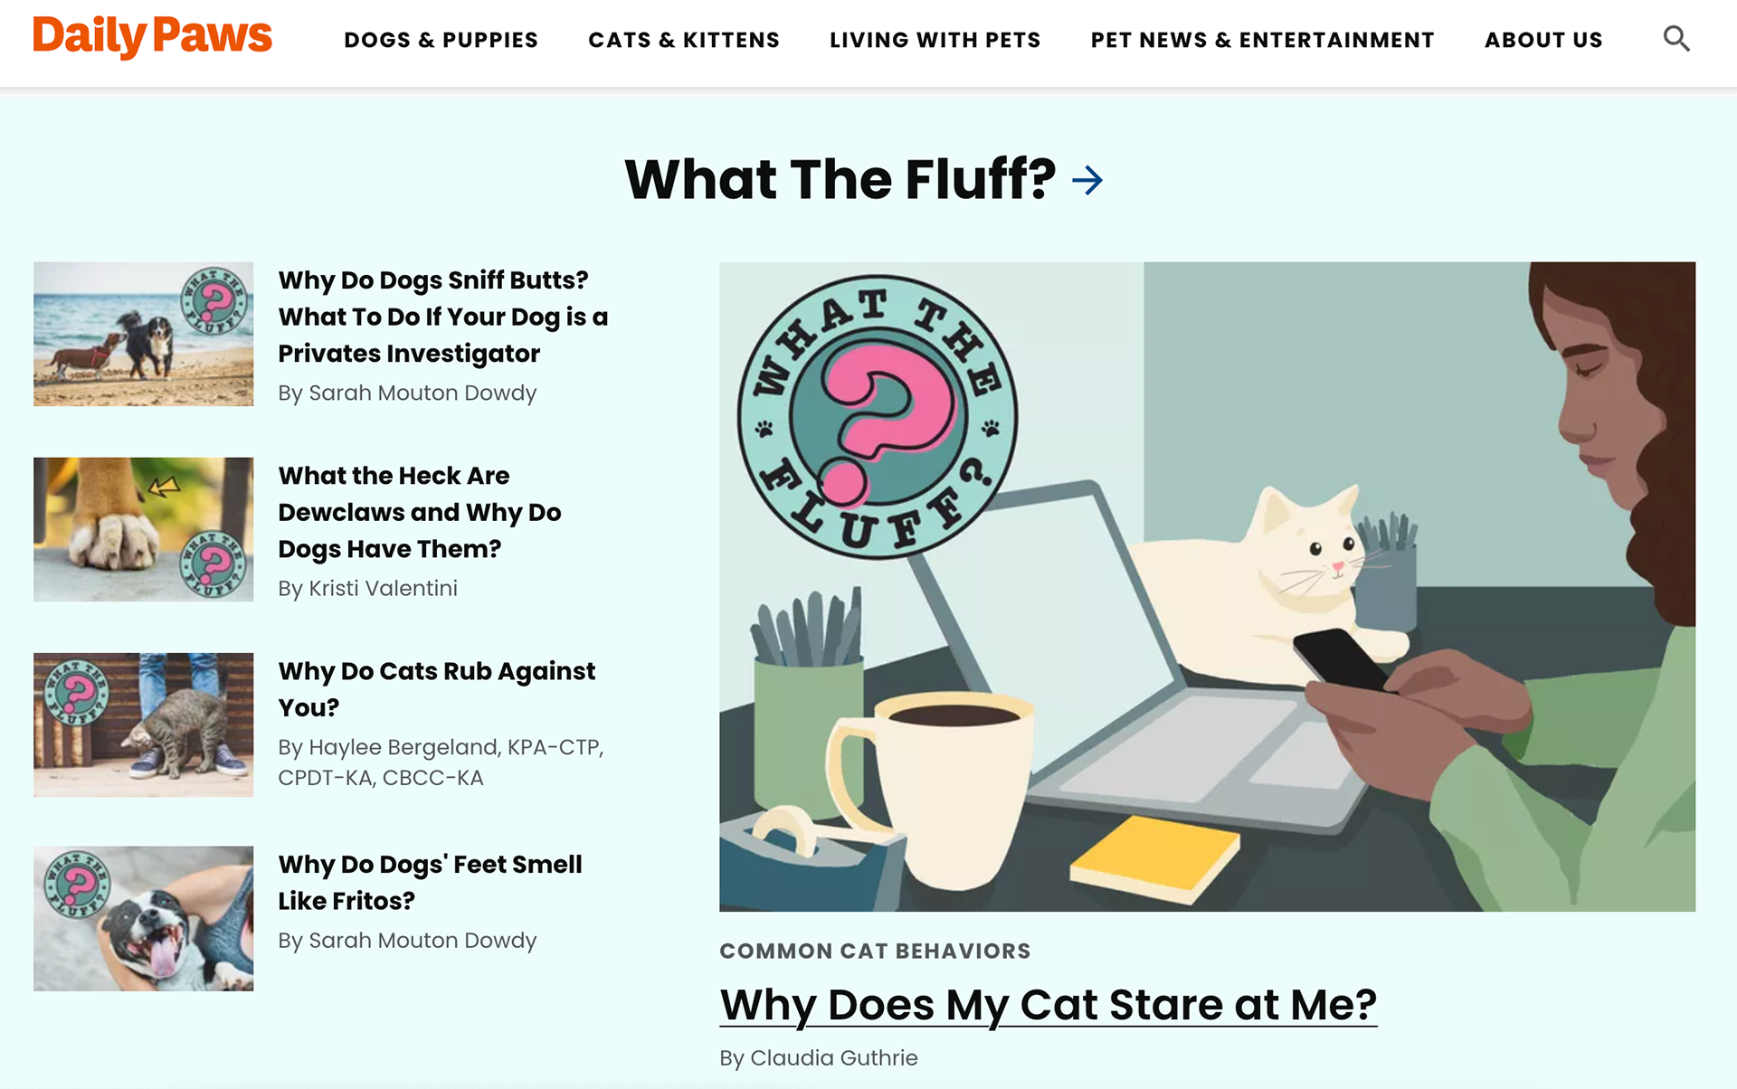
Task: Open the Dogs & Puppies menu
Action: [x=441, y=40]
